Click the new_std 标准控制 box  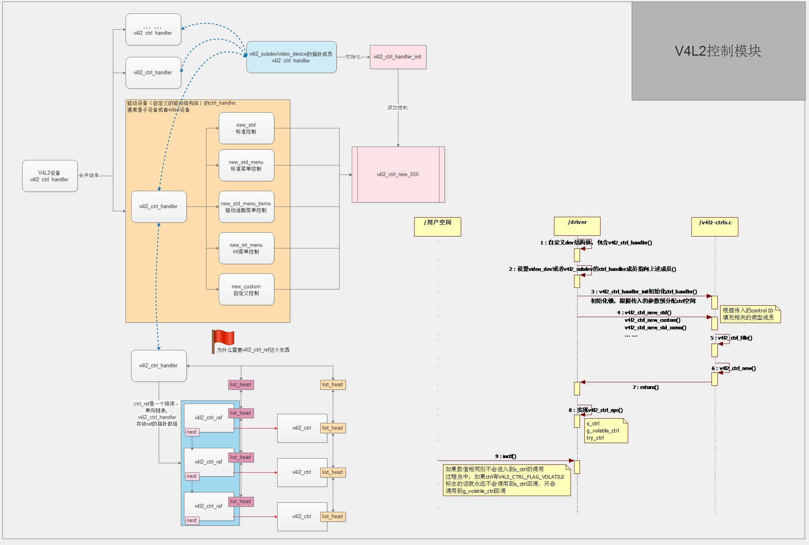point(246,128)
